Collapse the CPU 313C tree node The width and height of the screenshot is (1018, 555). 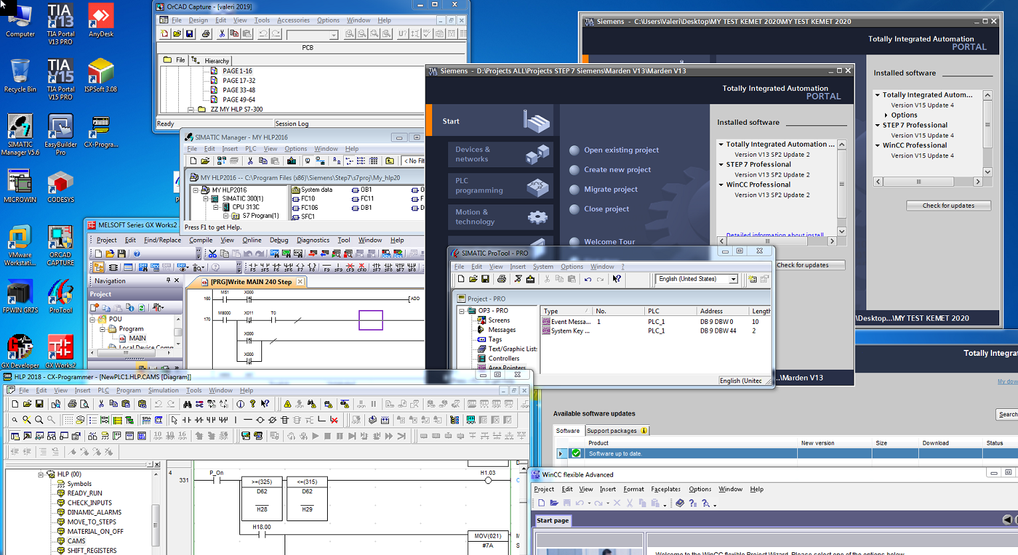click(x=216, y=207)
